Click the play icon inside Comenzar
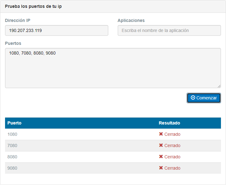The height and width of the screenshot is (185, 226). pos(193,98)
